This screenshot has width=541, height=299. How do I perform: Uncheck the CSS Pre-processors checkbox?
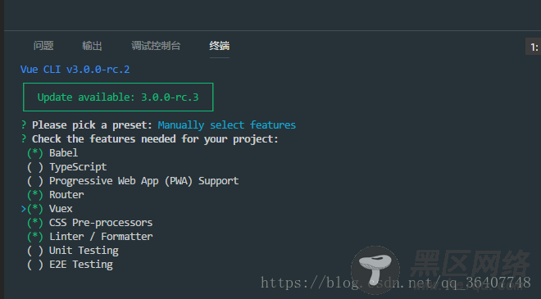click(35, 223)
